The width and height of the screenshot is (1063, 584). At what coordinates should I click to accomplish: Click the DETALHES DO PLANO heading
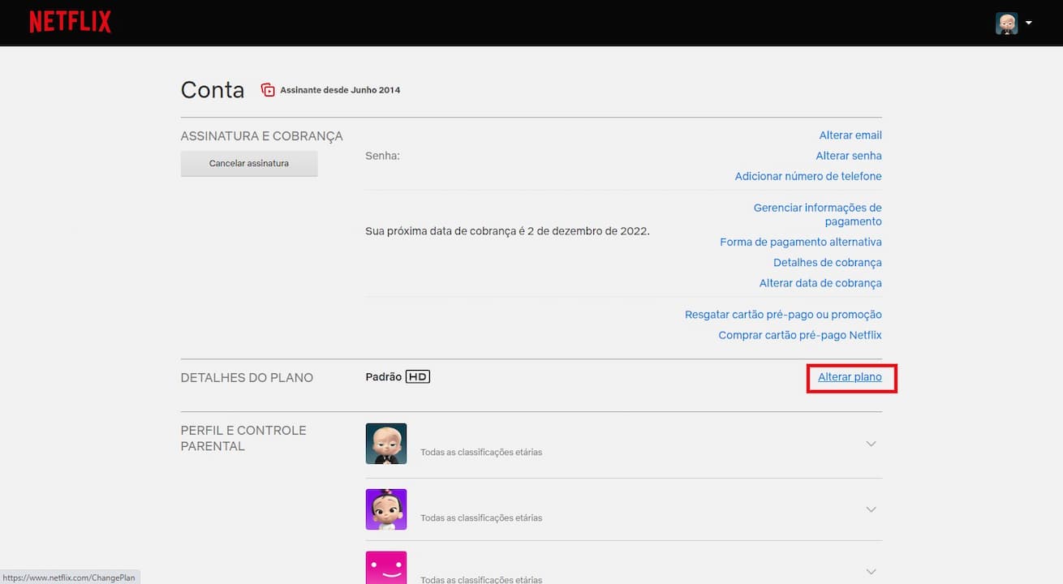[247, 377]
